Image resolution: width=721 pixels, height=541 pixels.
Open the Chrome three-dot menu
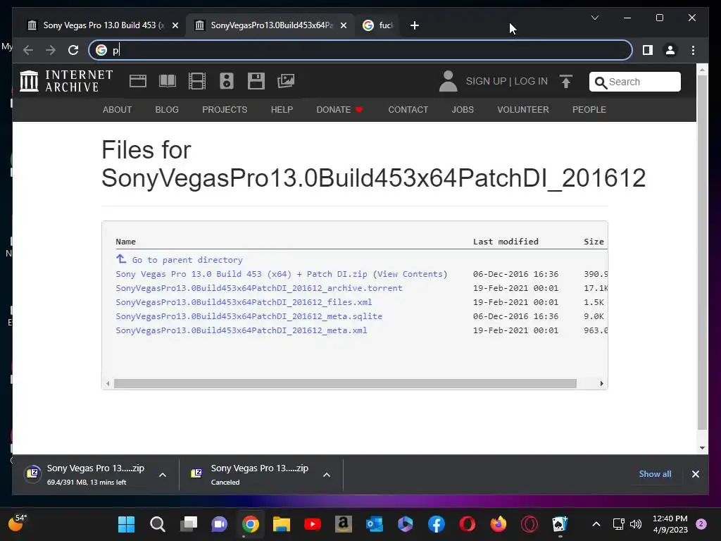click(693, 50)
